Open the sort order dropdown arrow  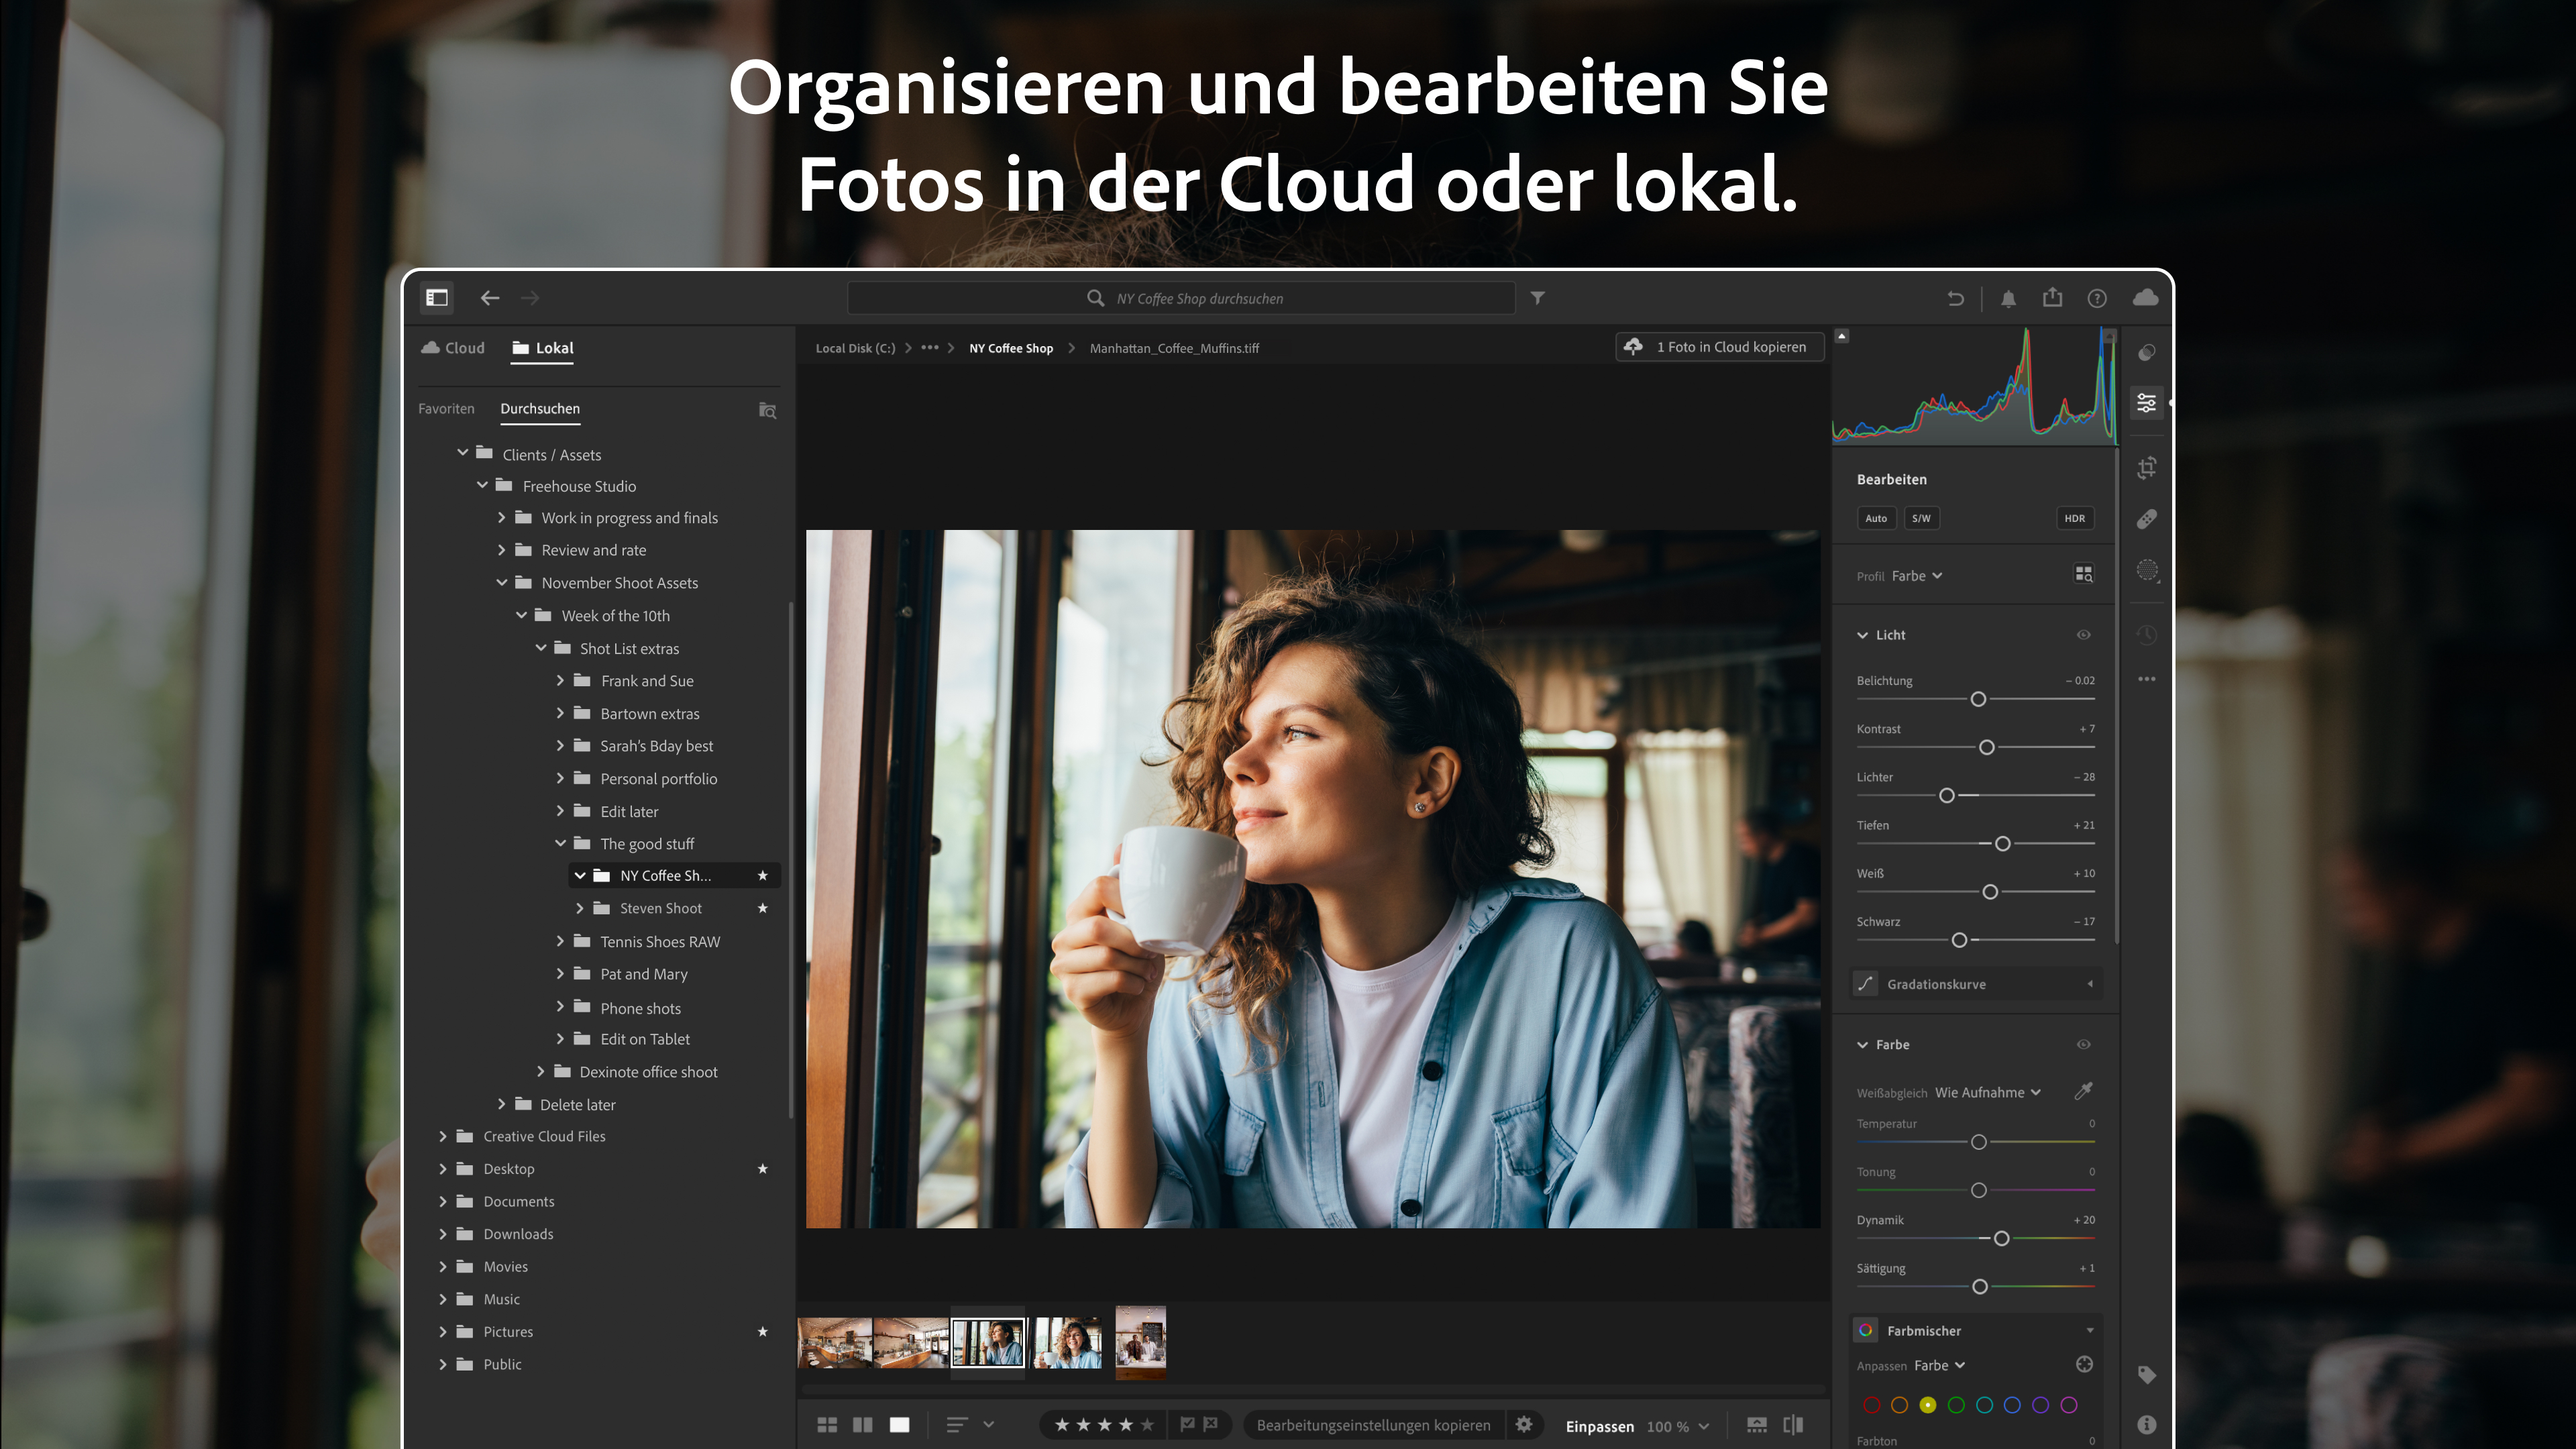(x=989, y=1425)
